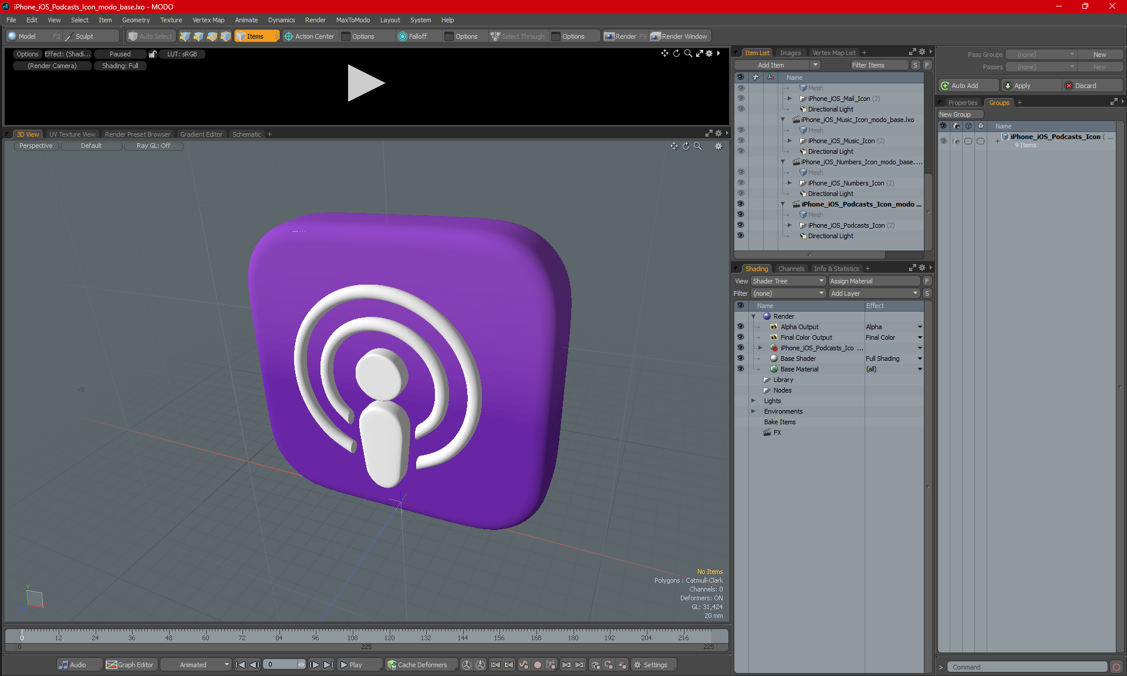Switch to the Channels tab
The image size is (1127, 676).
[x=791, y=269]
